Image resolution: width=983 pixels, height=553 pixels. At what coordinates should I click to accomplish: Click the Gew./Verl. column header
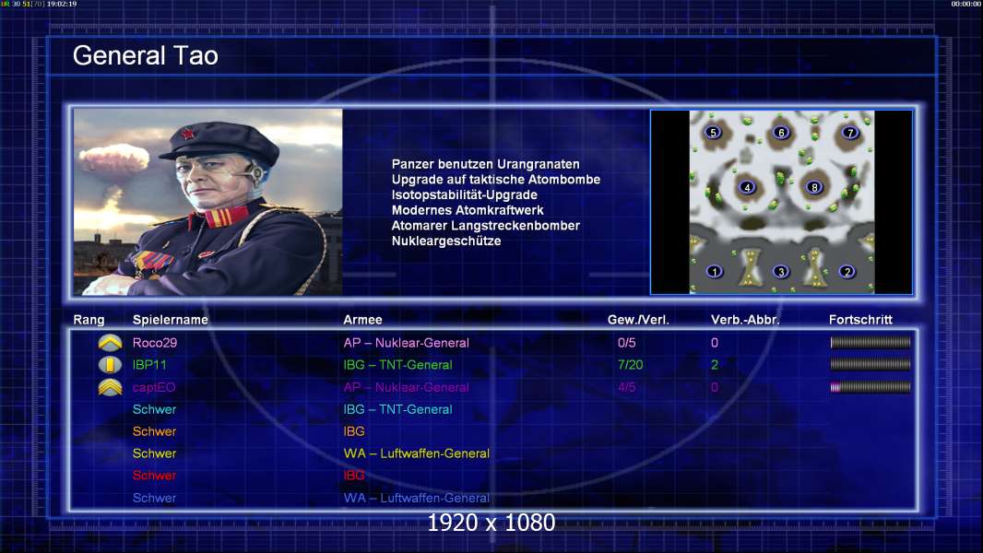[x=637, y=320]
